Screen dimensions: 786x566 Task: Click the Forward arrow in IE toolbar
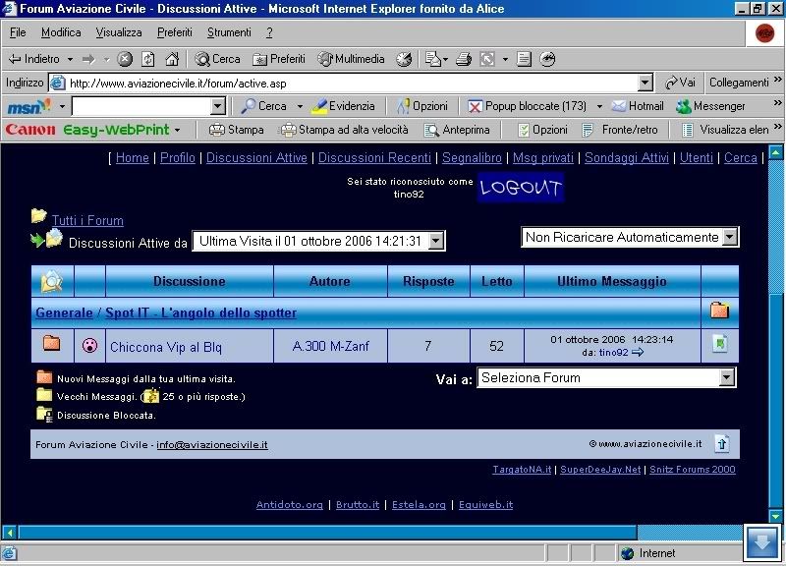88,59
